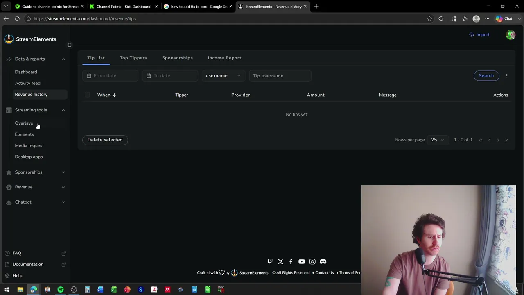
Task: Open the Facebook social link icon
Action: tap(291, 261)
